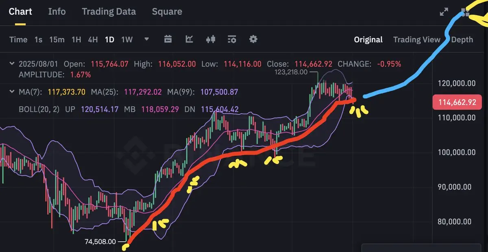Expand more time intervals dropdown arrow
Image resolution: width=488 pixels, height=252 pixels.
[x=147, y=39]
